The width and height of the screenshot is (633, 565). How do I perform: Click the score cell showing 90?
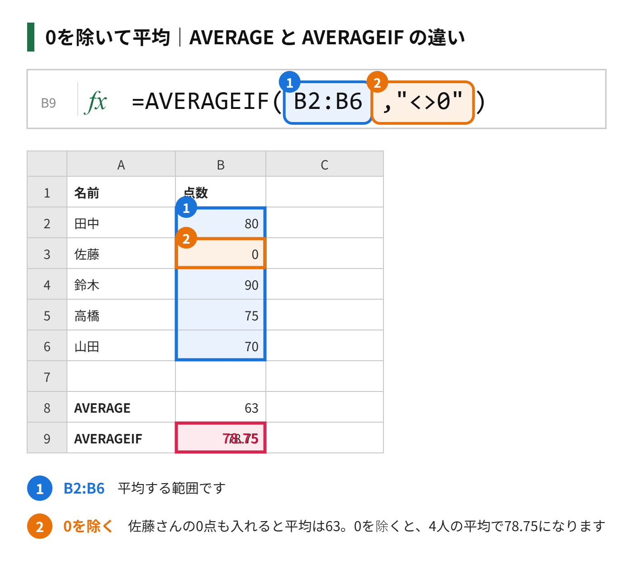[221, 284]
